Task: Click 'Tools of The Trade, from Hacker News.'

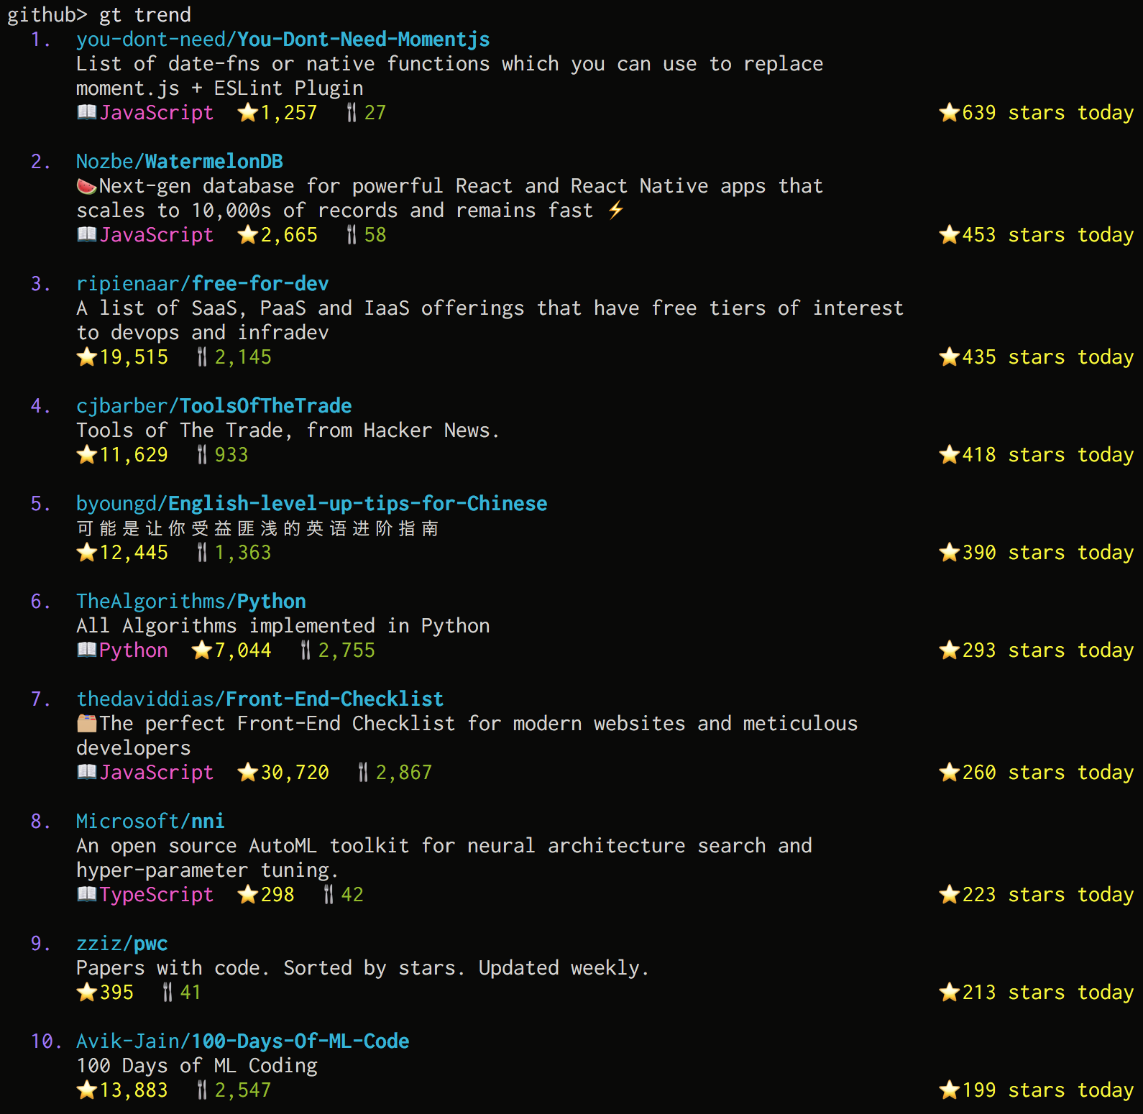Action: (288, 431)
